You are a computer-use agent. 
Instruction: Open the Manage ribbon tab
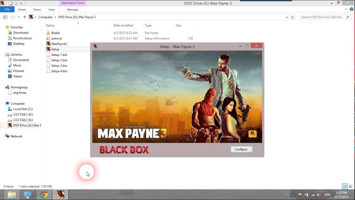pos(73,9)
